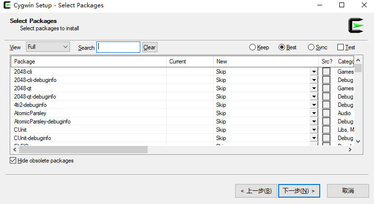Check the Src box for 2048-qt-debuginfo
Image resolution: width=374 pixels, height=204 pixels.
coord(326,97)
